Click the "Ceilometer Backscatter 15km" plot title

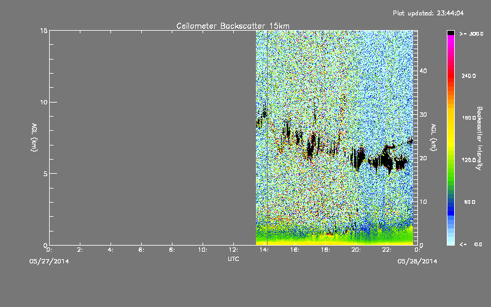pyautogui.click(x=233, y=26)
